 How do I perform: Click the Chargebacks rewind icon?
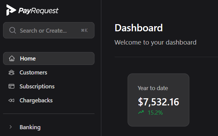click(12, 100)
